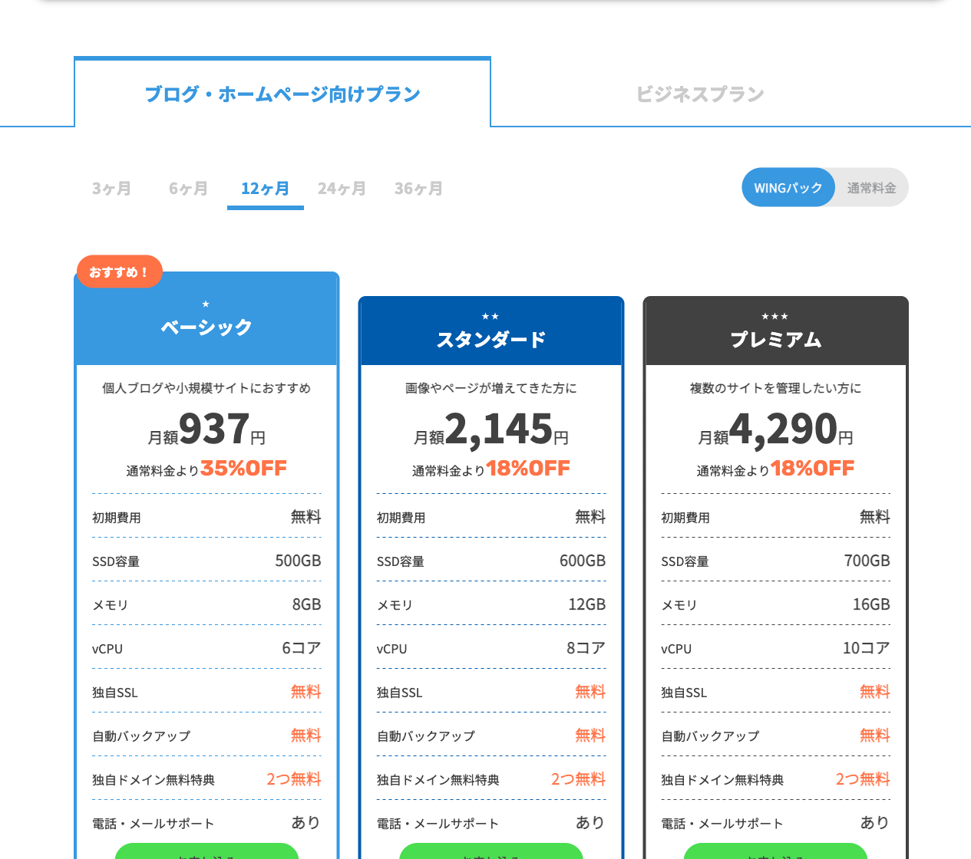This screenshot has height=859, width=971.
Task: Click the スタンダード plan header
Action: [x=491, y=331]
